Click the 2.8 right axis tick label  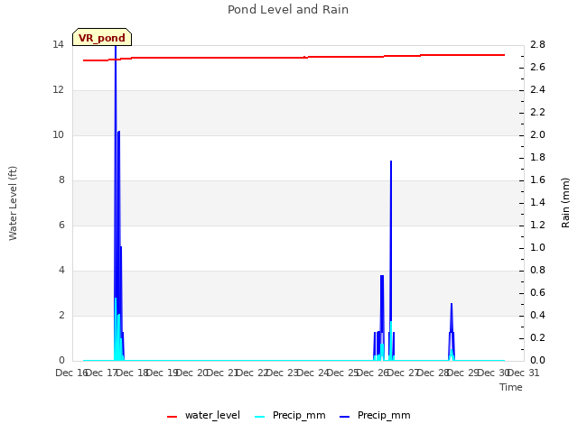coord(537,45)
